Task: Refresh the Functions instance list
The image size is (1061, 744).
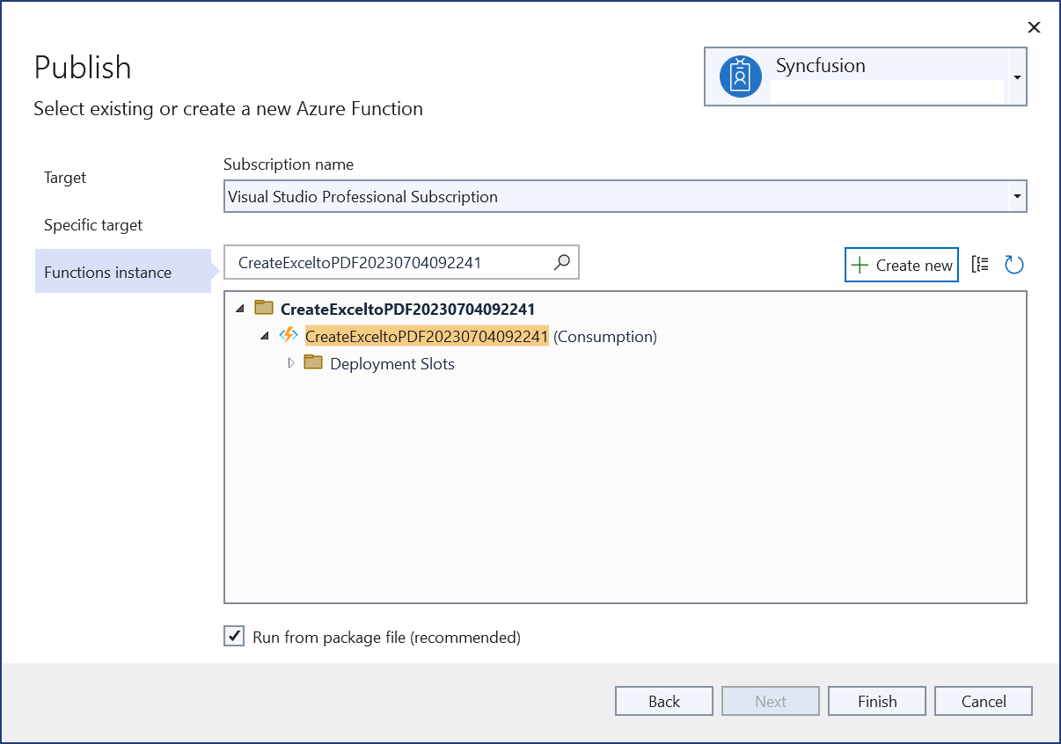Action: pos(1014,265)
